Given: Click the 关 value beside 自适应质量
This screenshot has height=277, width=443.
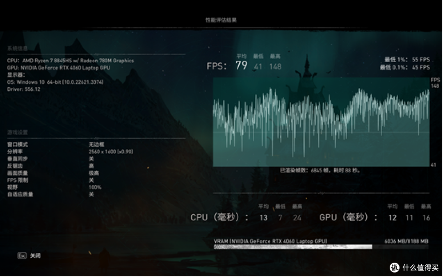Looking at the screenshot, I should pyautogui.click(x=91, y=194).
